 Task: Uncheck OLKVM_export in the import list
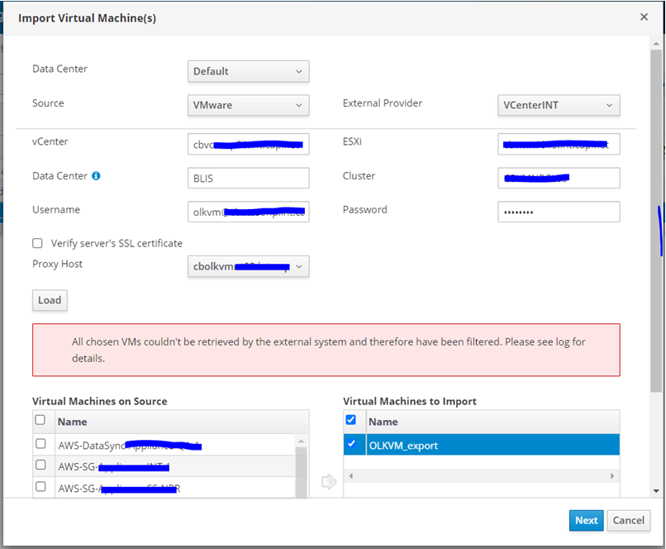tap(352, 444)
